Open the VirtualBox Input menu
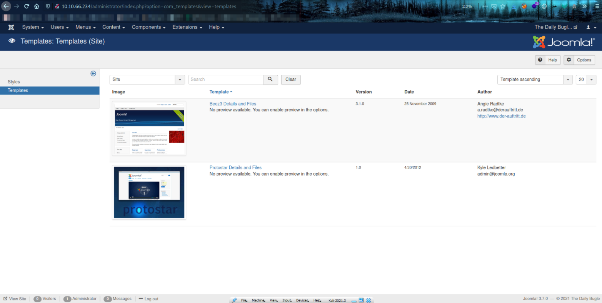Screen dimensions: 602x303 click(x=287, y=300)
